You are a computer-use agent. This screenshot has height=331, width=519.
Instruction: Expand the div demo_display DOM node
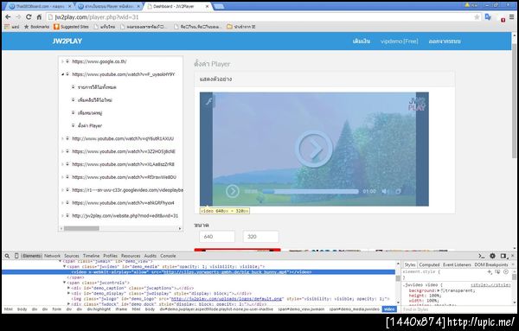point(69,293)
